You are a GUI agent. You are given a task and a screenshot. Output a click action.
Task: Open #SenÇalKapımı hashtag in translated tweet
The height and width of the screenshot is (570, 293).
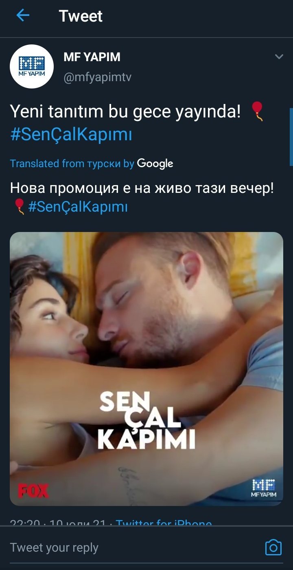coord(78,207)
